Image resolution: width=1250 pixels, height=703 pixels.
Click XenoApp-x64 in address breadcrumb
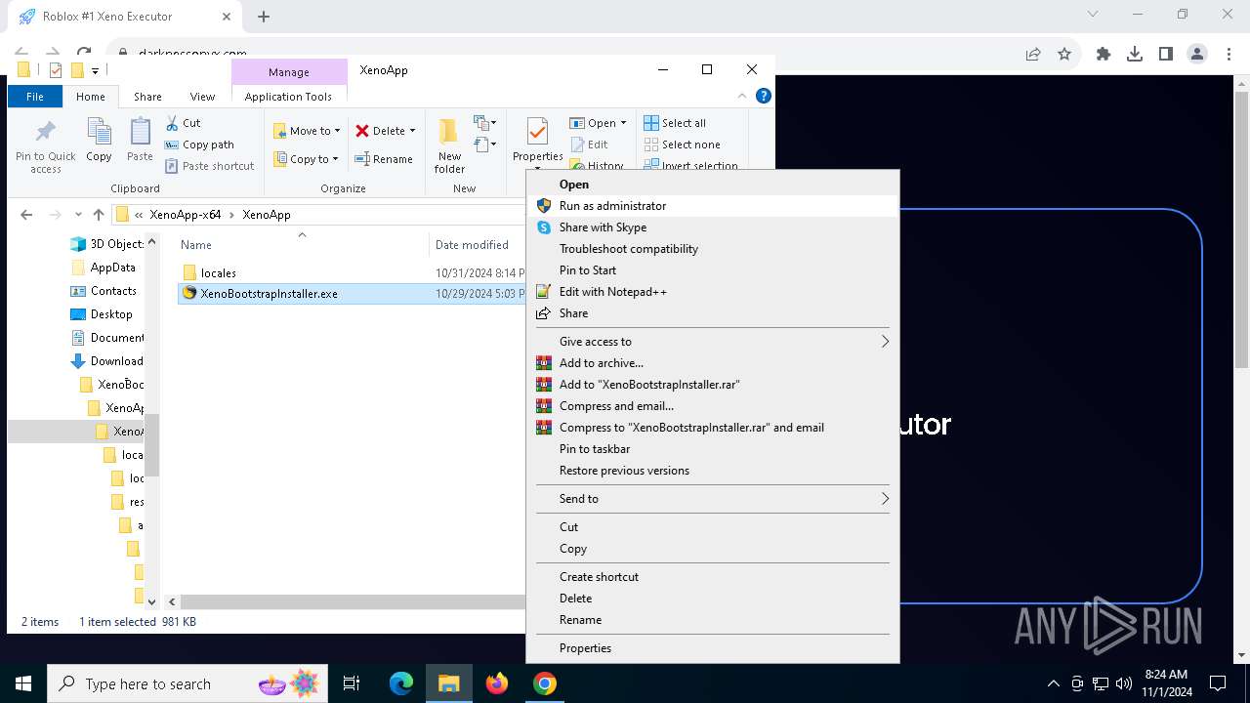coord(186,215)
